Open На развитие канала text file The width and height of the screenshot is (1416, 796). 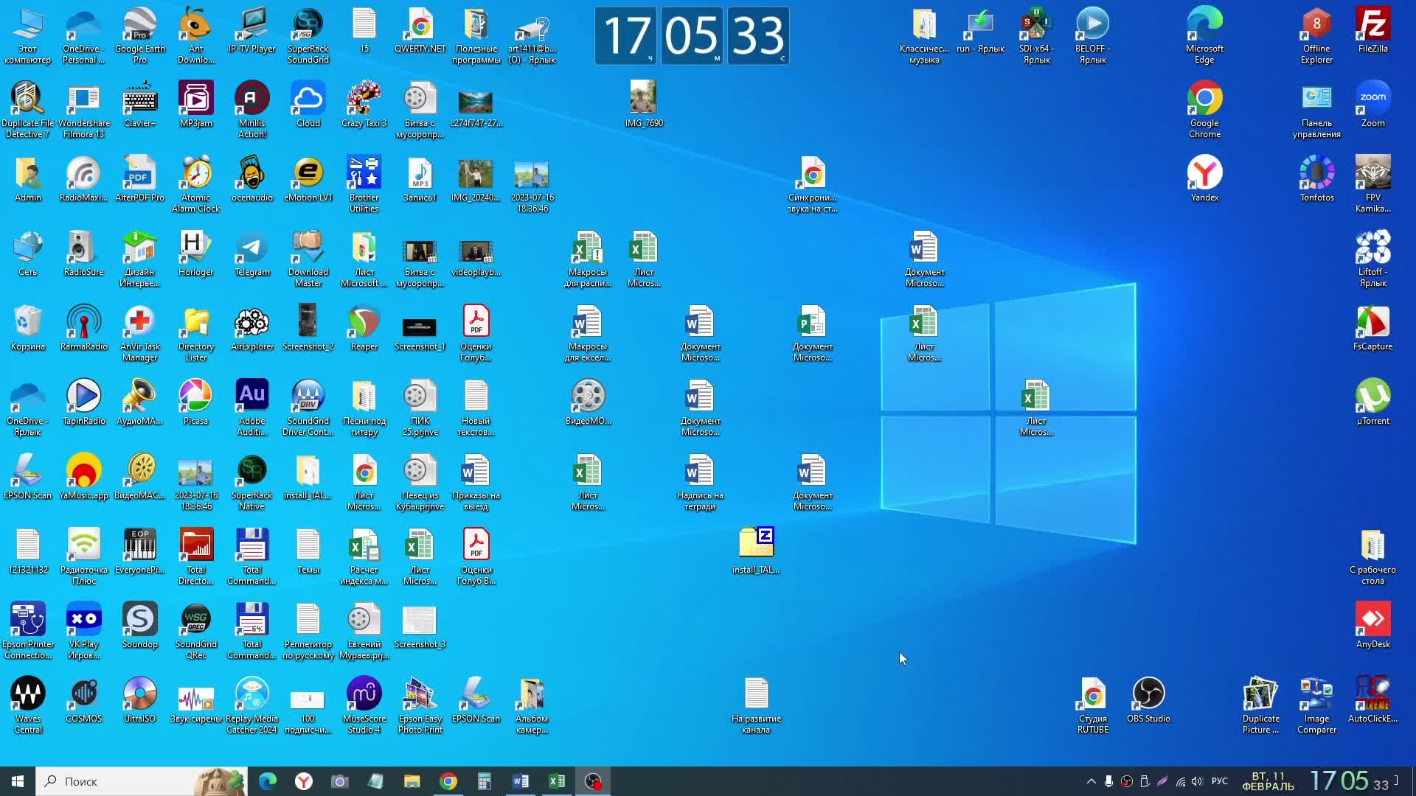point(755,705)
